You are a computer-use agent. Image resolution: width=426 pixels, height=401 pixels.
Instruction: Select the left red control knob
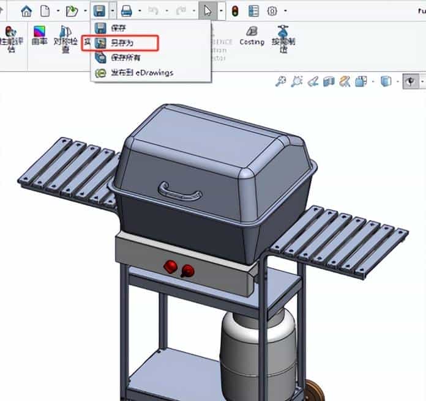(x=171, y=266)
